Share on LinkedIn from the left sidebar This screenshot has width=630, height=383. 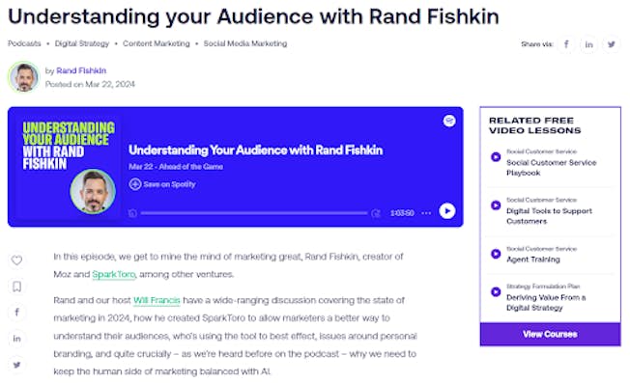(x=16, y=339)
